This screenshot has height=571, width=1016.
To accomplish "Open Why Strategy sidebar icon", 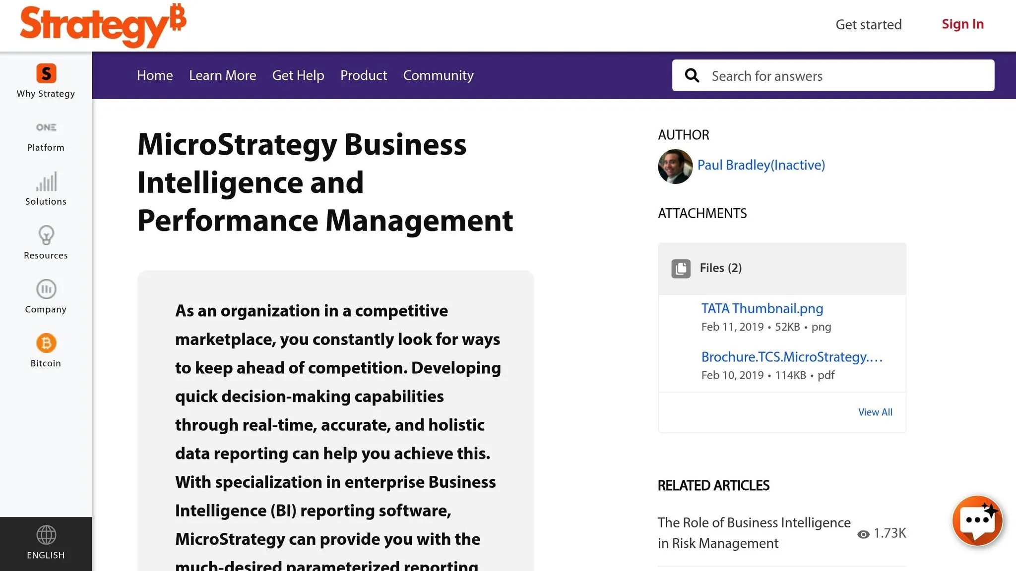I will pos(46,73).
